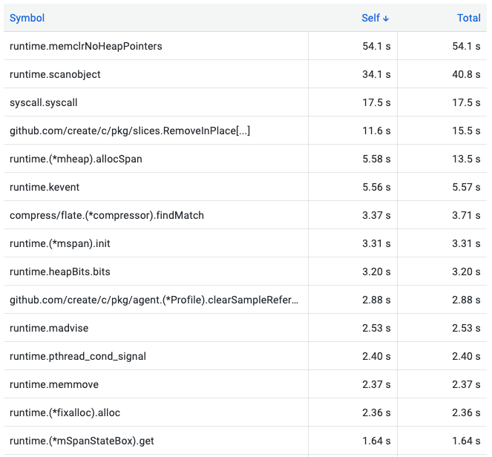Click the descending arrow beside Self
492x457 pixels.
click(x=386, y=18)
